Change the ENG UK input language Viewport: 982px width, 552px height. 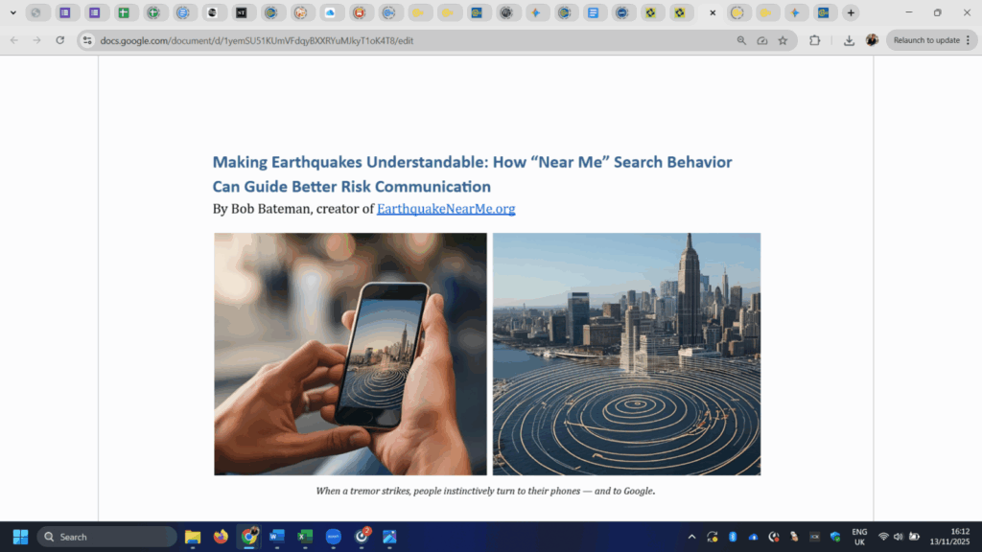tap(859, 537)
